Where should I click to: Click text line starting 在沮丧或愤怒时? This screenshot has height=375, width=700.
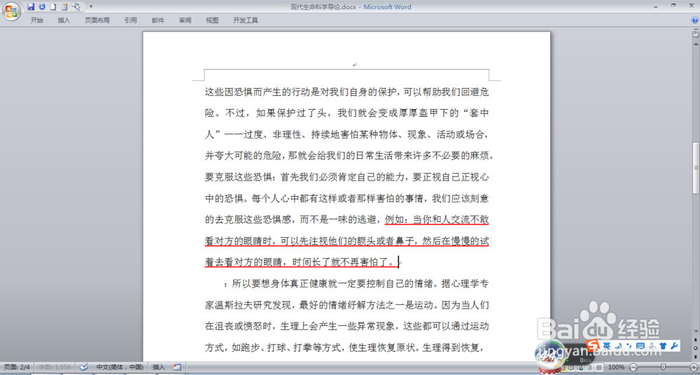pyautogui.click(x=347, y=326)
